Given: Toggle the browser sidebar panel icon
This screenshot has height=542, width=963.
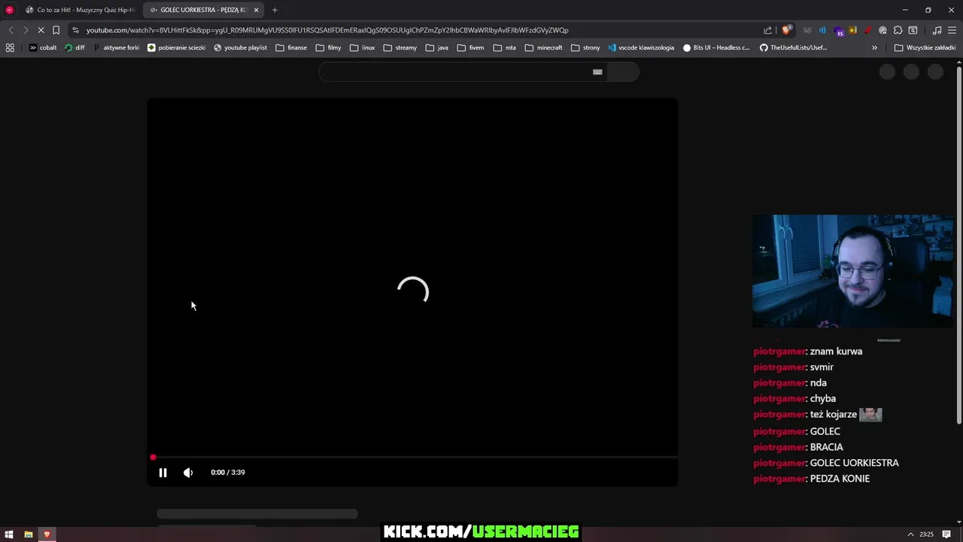Looking at the screenshot, I should tap(913, 30).
